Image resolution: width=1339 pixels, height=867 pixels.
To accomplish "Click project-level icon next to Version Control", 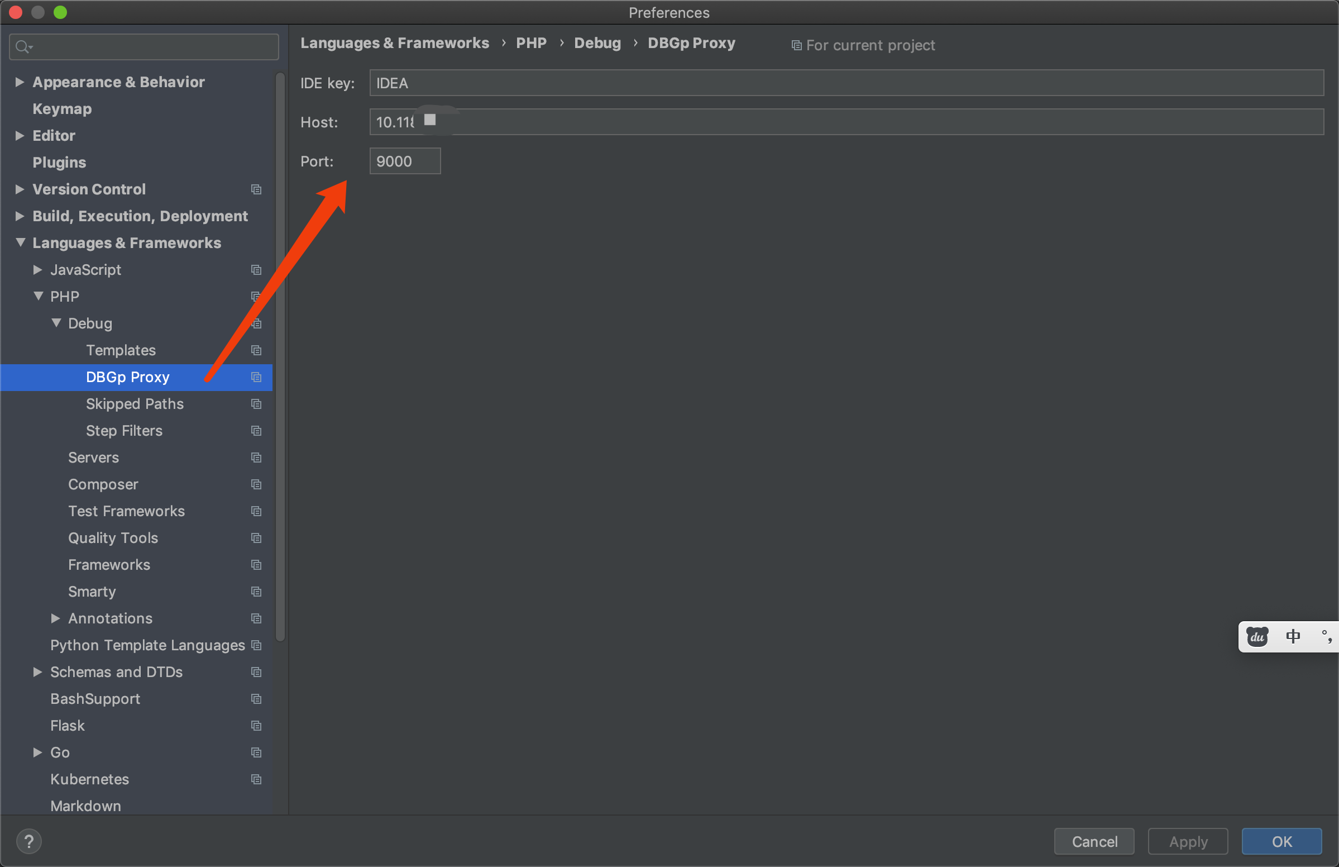I will (x=256, y=189).
